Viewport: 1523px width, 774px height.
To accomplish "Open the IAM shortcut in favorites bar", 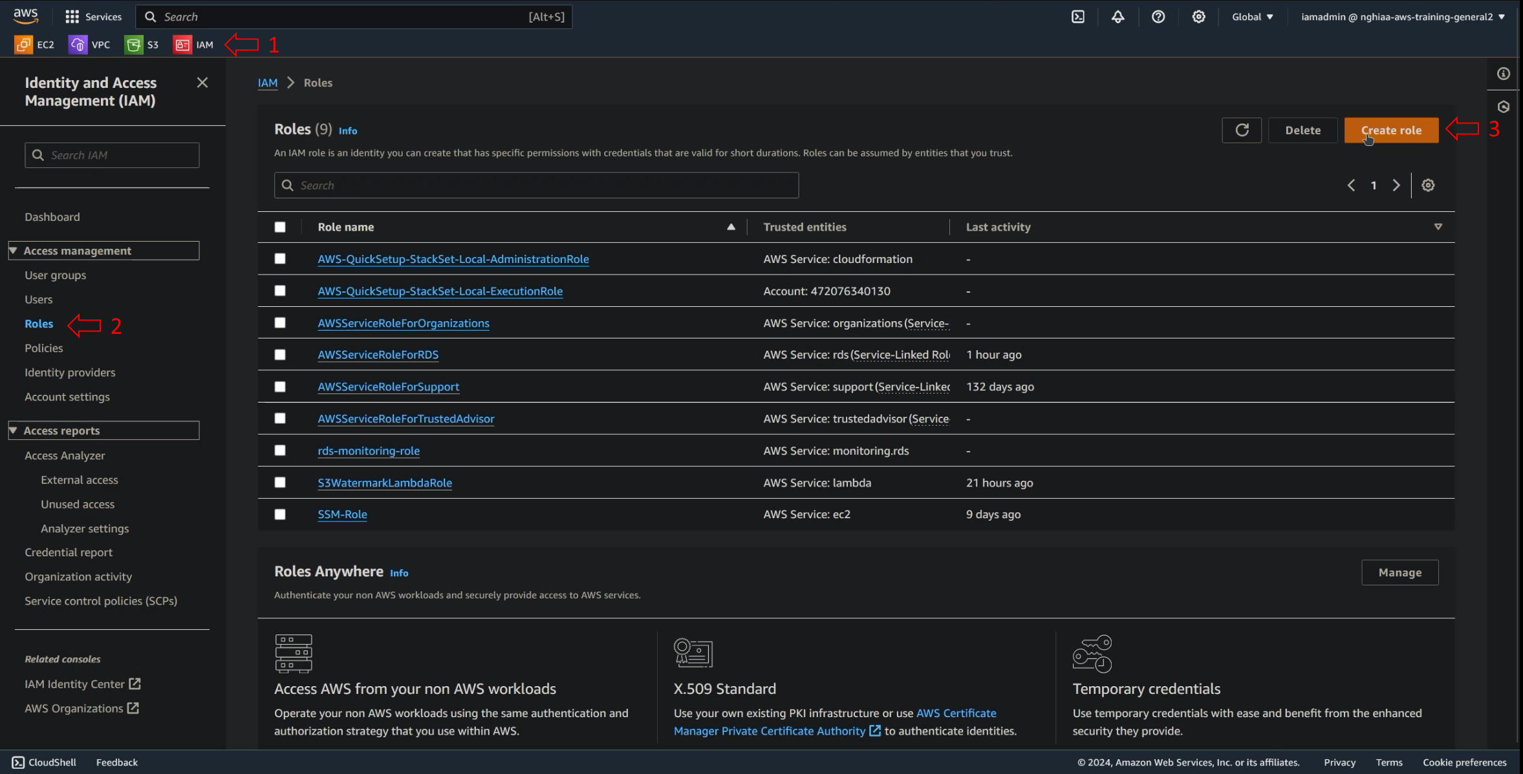I will pos(193,45).
